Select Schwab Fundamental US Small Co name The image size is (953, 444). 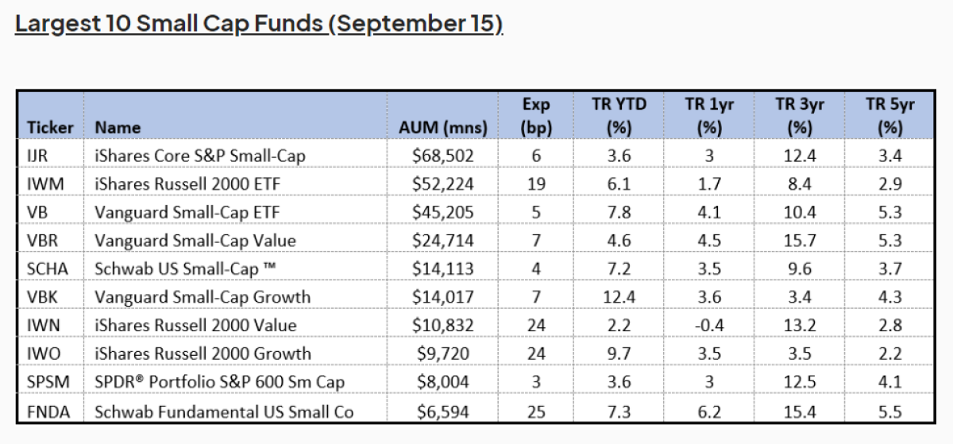[224, 411]
